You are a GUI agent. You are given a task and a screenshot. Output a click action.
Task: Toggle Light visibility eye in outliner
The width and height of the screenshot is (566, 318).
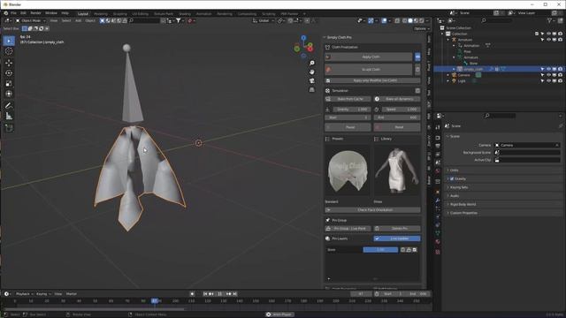pos(548,81)
